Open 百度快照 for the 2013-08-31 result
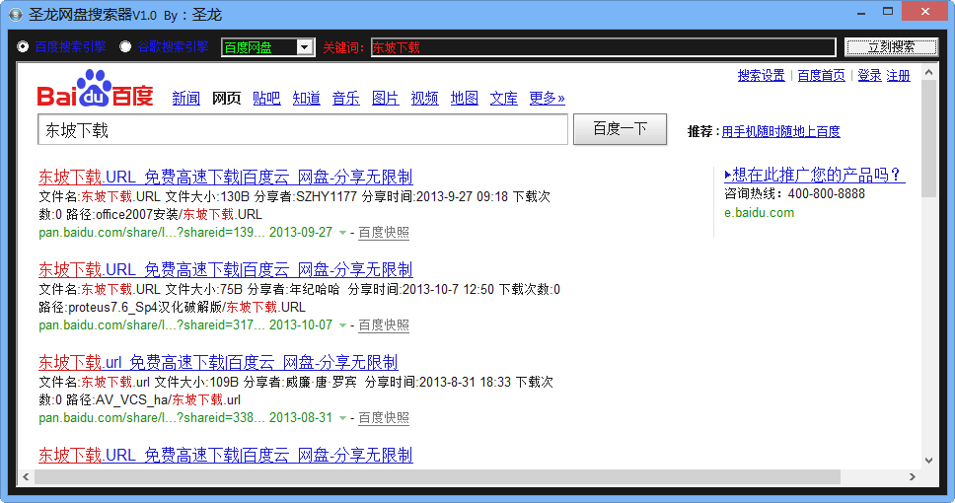Screen dimensions: 955x503 pos(384,418)
